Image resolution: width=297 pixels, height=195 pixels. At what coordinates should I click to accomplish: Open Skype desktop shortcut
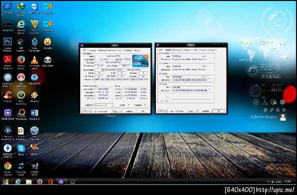[21, 149]
